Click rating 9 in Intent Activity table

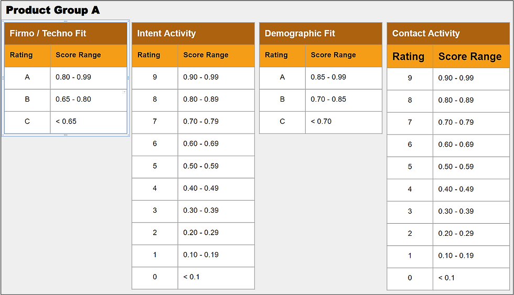155,78
